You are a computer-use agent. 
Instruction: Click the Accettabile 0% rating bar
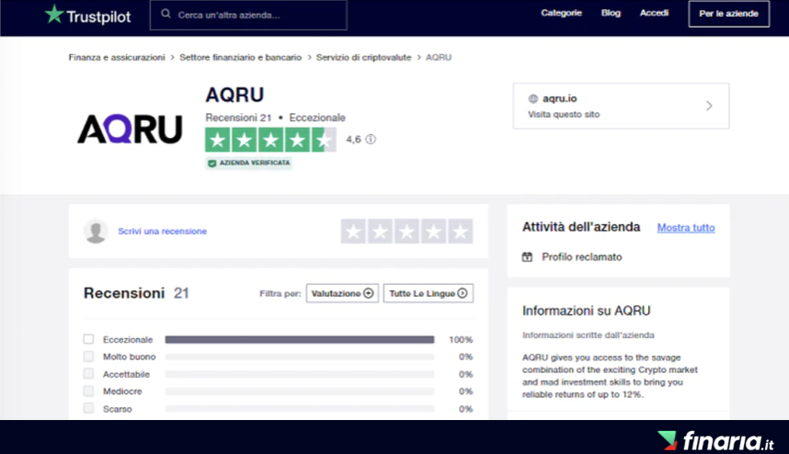(300, 374)
